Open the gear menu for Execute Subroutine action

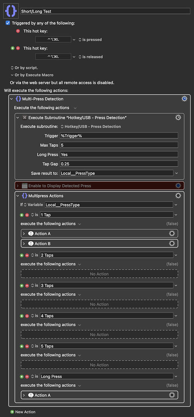point(178,117)
